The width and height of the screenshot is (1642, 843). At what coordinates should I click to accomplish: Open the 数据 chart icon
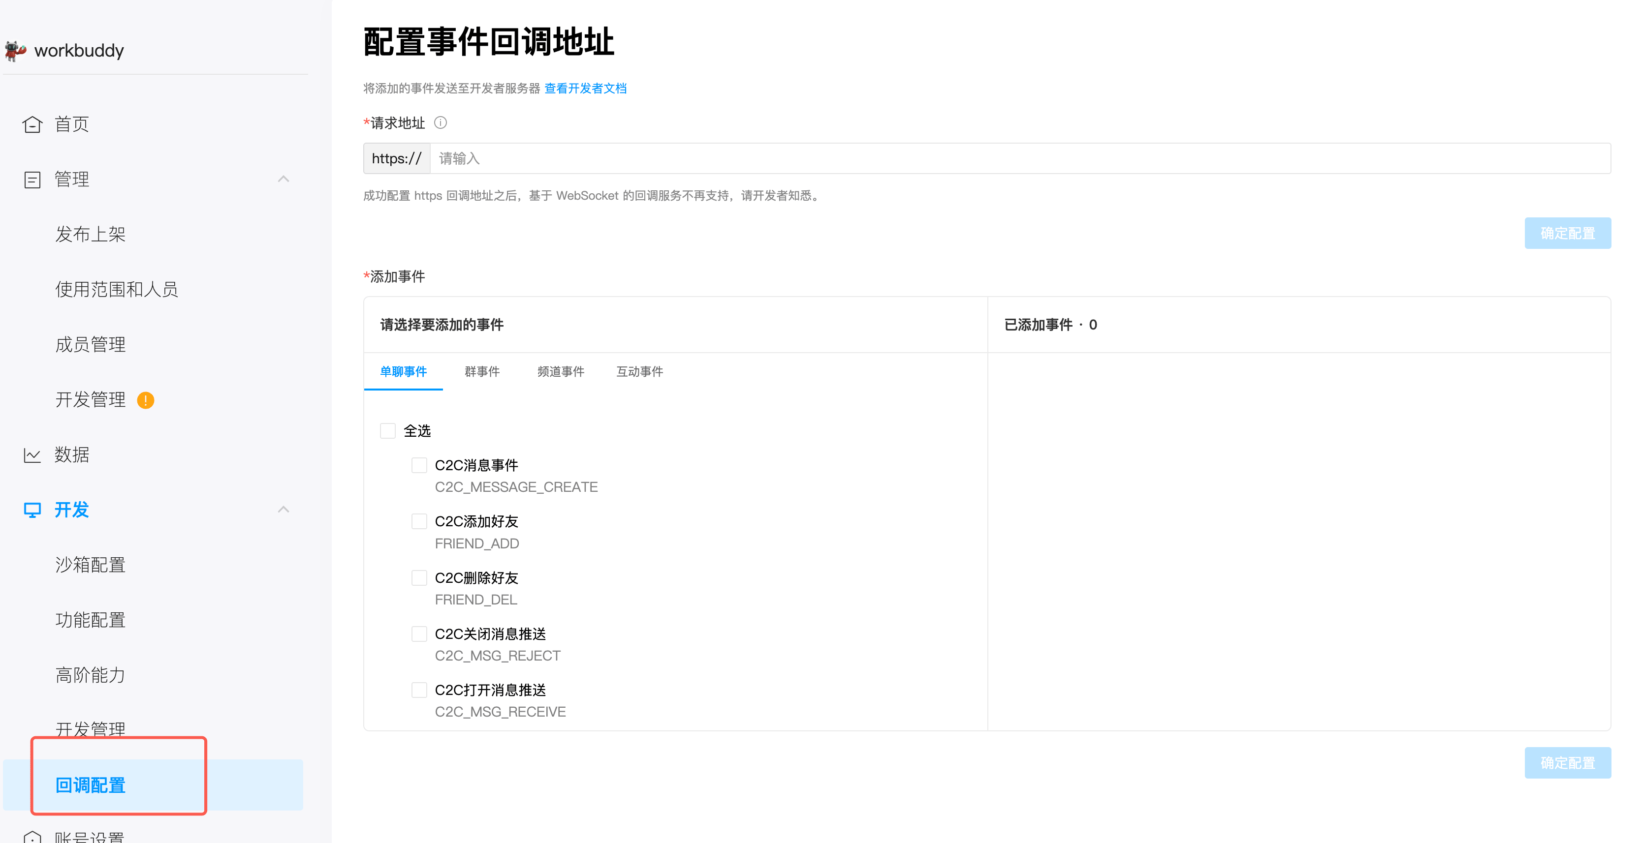coord(32,454)
